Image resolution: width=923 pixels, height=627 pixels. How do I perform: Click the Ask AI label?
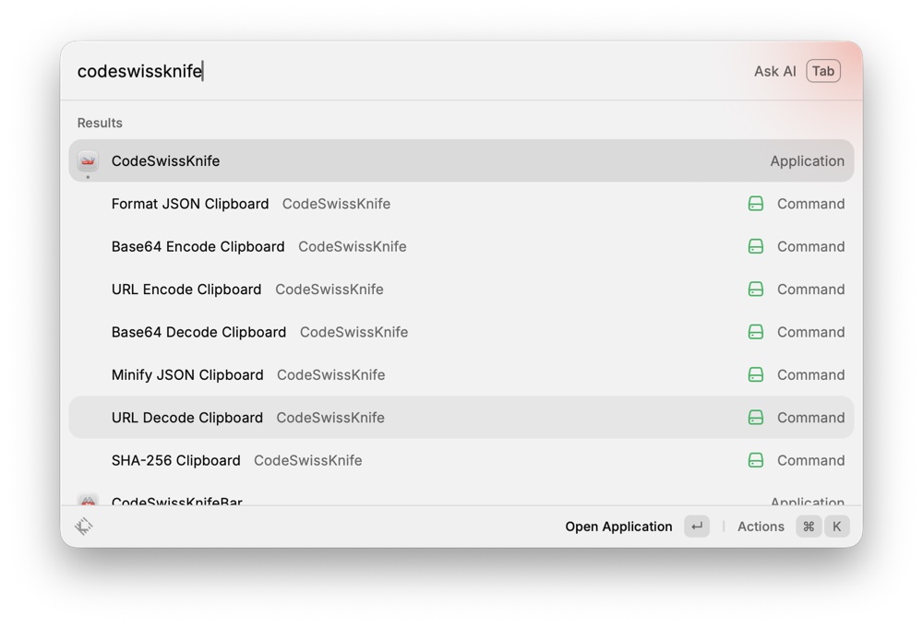coord(774,71)
